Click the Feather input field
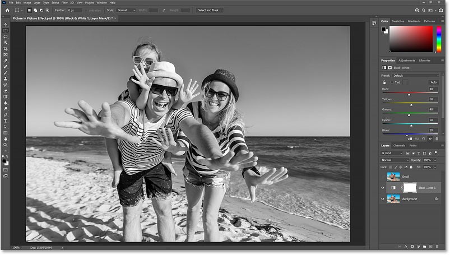Image resolution: width=450 pixels, height=255 pixels. click(76, 10)
